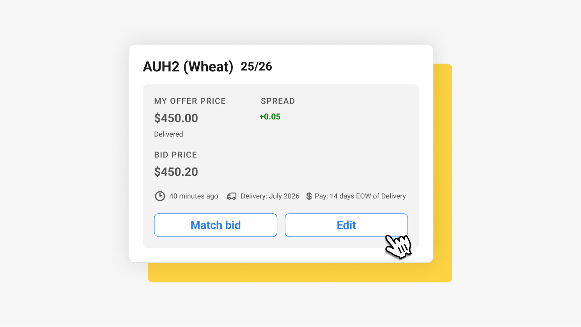Click the Delivery: July 2026 text

coord(270,196)
